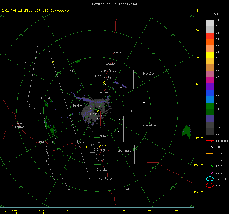Click the yellow diamond marker beside RockyMH
The image size is (229, 214).
tap(68, 66)
